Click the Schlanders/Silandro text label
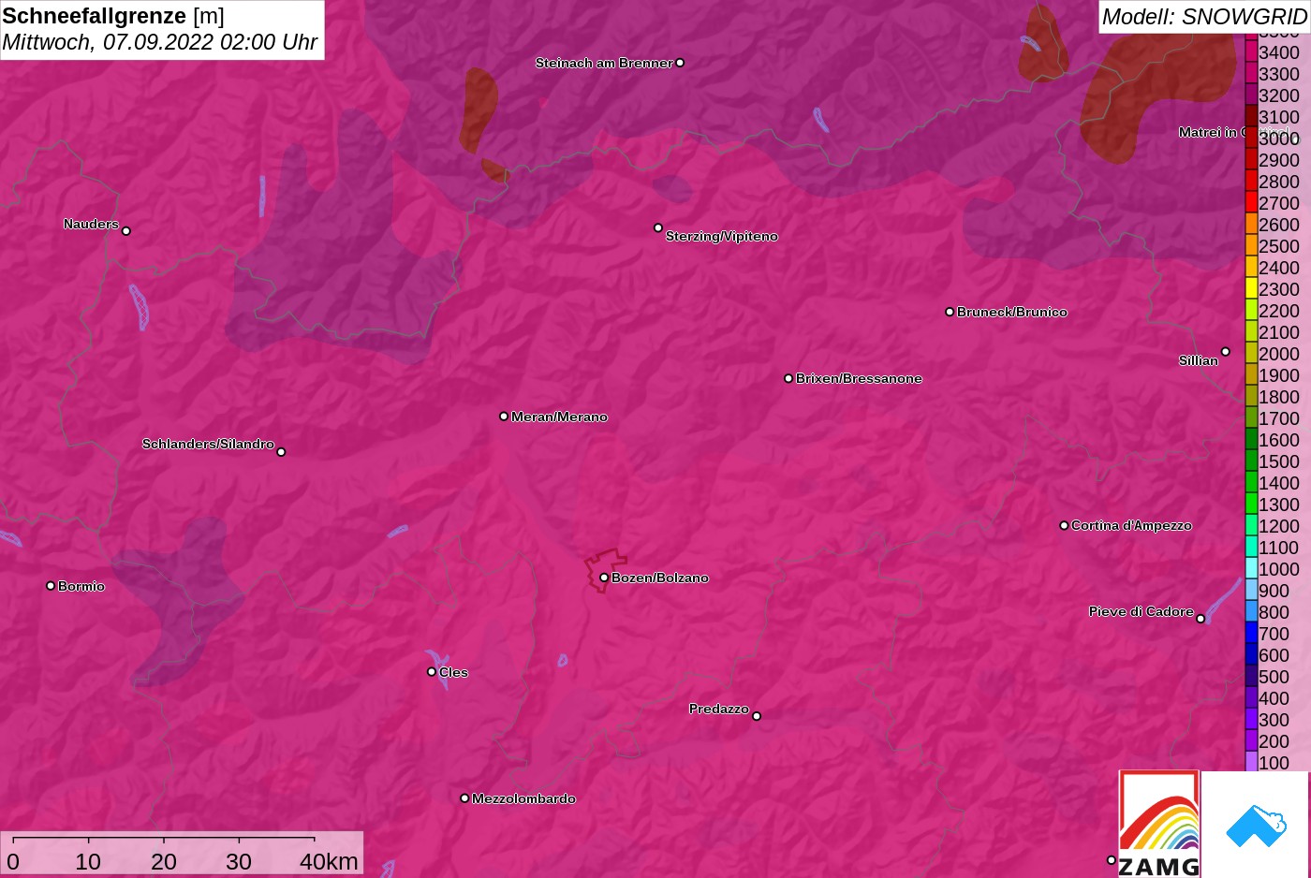 tap(208, 444)
